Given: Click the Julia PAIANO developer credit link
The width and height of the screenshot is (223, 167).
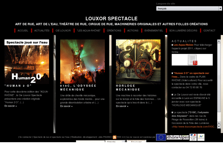Looking at the screenshot, I should click(x=105, y=137).
